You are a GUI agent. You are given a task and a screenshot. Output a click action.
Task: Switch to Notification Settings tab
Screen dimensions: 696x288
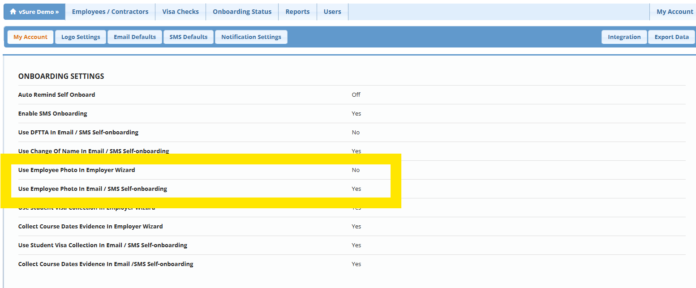(251, 37)
